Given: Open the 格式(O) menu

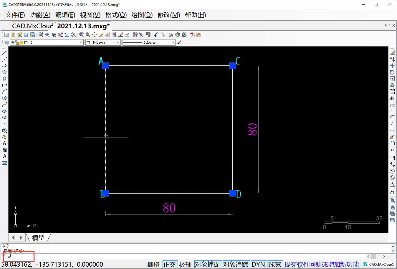Looking at the screenshot, I should [x=116, y=15].
